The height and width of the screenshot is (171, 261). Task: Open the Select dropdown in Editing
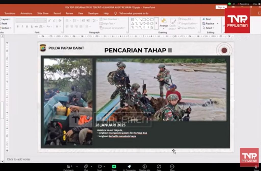208,28
